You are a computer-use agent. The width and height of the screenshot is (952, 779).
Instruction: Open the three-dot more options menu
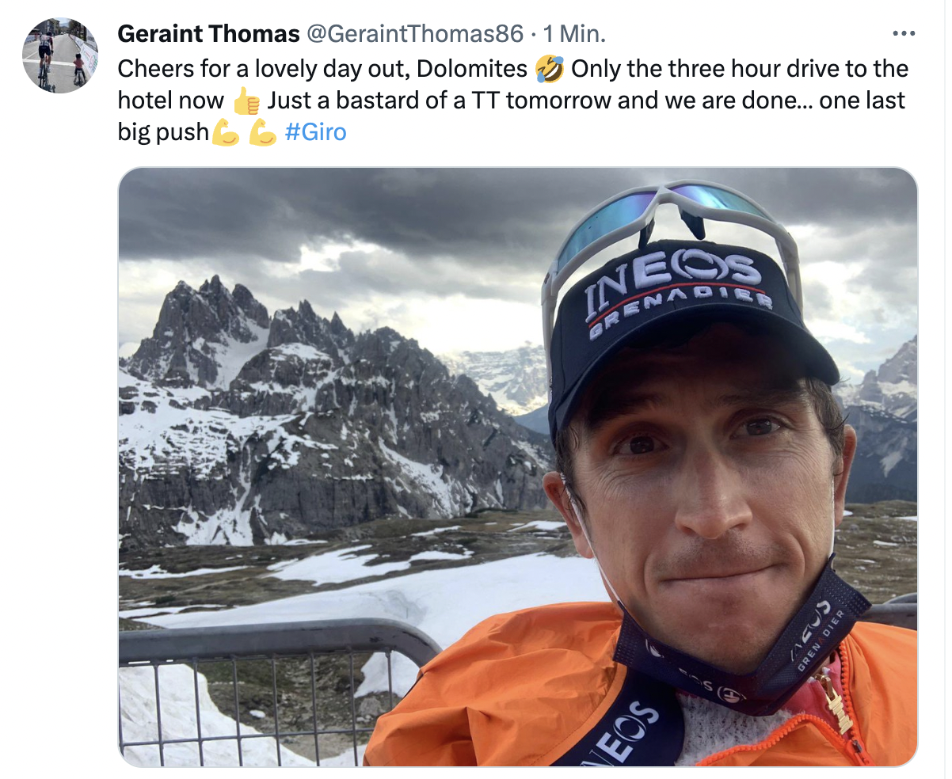pos(903,34)
